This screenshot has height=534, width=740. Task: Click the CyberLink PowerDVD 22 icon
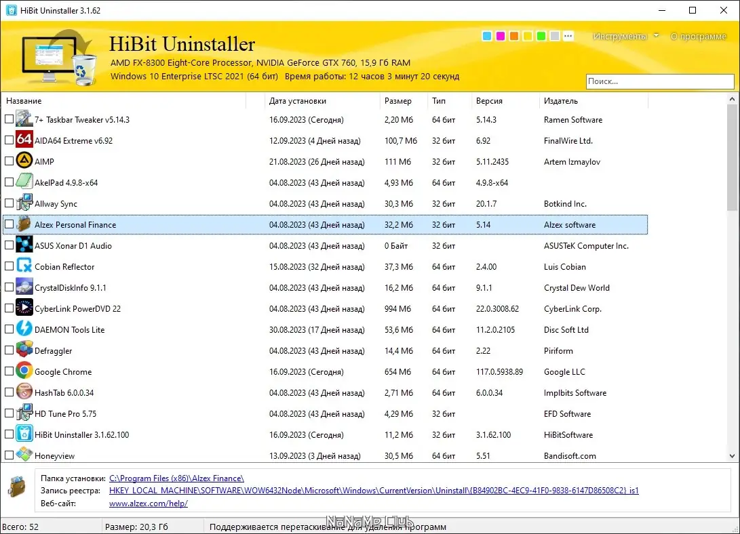(24, 308)
